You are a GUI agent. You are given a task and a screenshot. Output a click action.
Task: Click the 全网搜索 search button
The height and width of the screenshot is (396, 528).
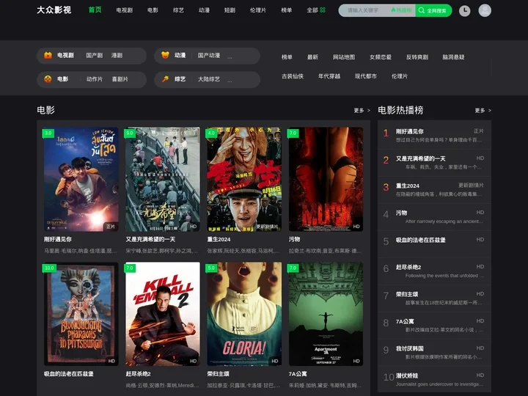tap(433, 10)
